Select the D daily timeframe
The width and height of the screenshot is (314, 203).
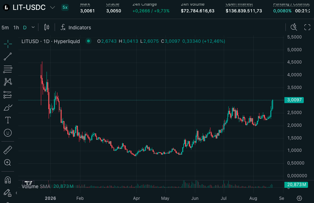pos(25,27)
